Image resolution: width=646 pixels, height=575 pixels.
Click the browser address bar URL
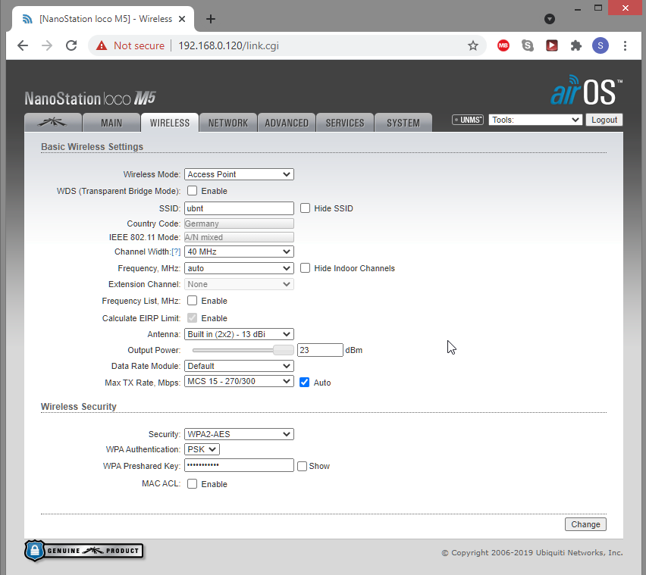[x=229, y=45]
